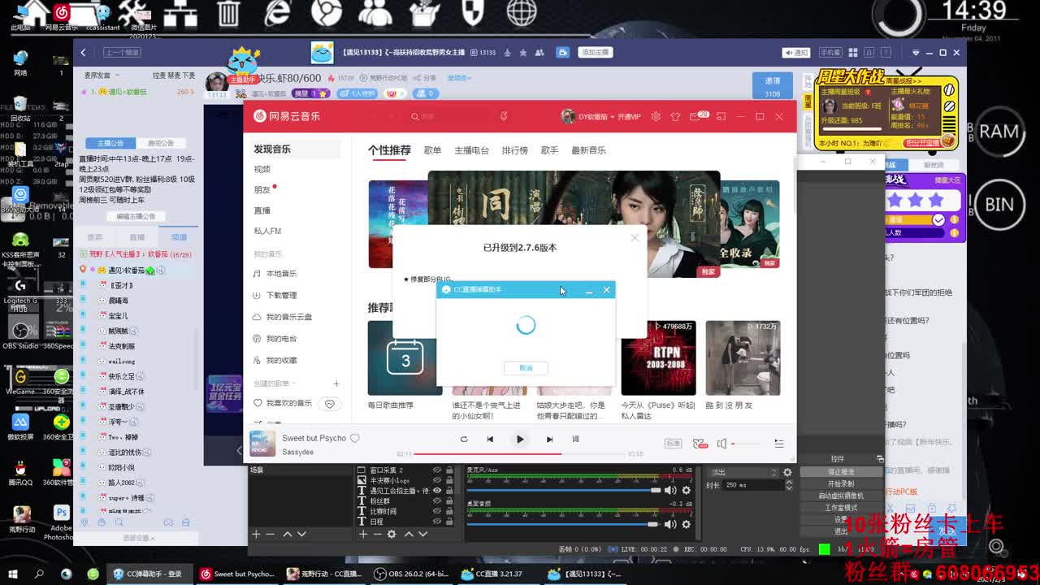
Task: Like the song Sweet but Psycho
Action: [354, 438]
